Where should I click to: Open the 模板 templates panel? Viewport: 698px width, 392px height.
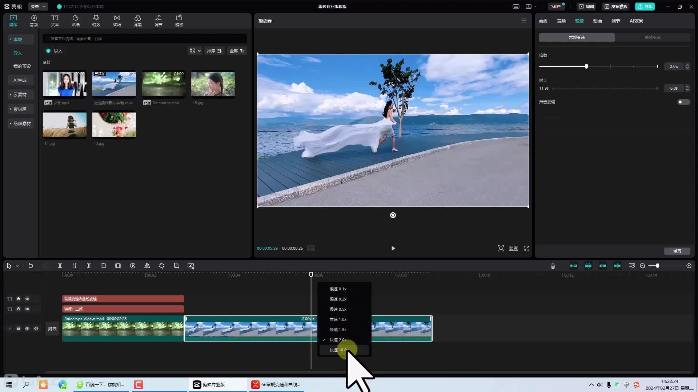click(179, 21)
